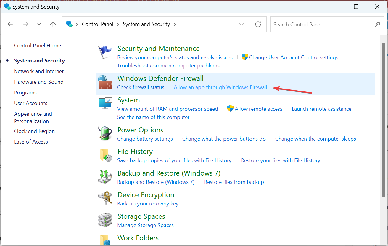The image size is (388, 246).
Task: Open the Security and Maintenance heading
Action: (159, 48)
